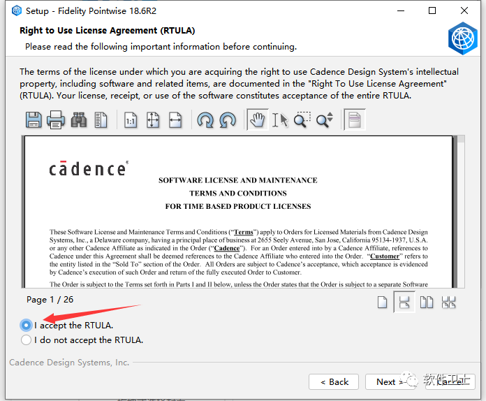Click the 'Page 1 / 26' indicator
Viewport: 486px width, 401px height.
[50, 300]
